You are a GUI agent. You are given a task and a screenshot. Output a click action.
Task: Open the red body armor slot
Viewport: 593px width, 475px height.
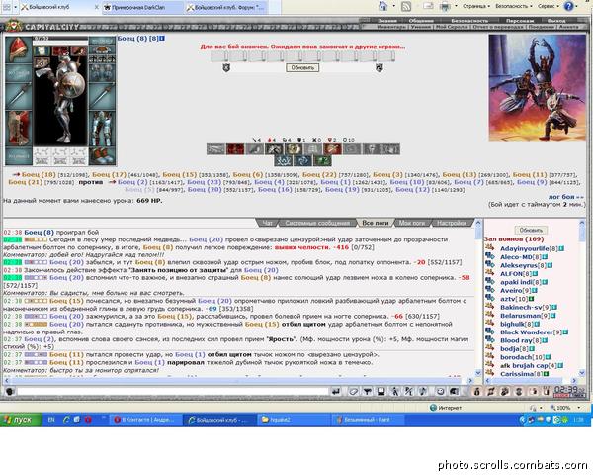click(19, 129)
